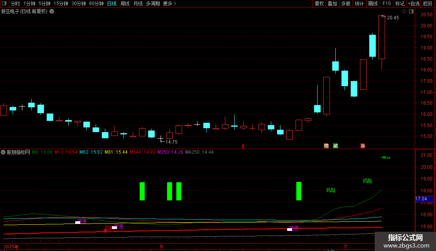Open the 统计 statistics tool
Screen dimensions: 436x251
359,3
